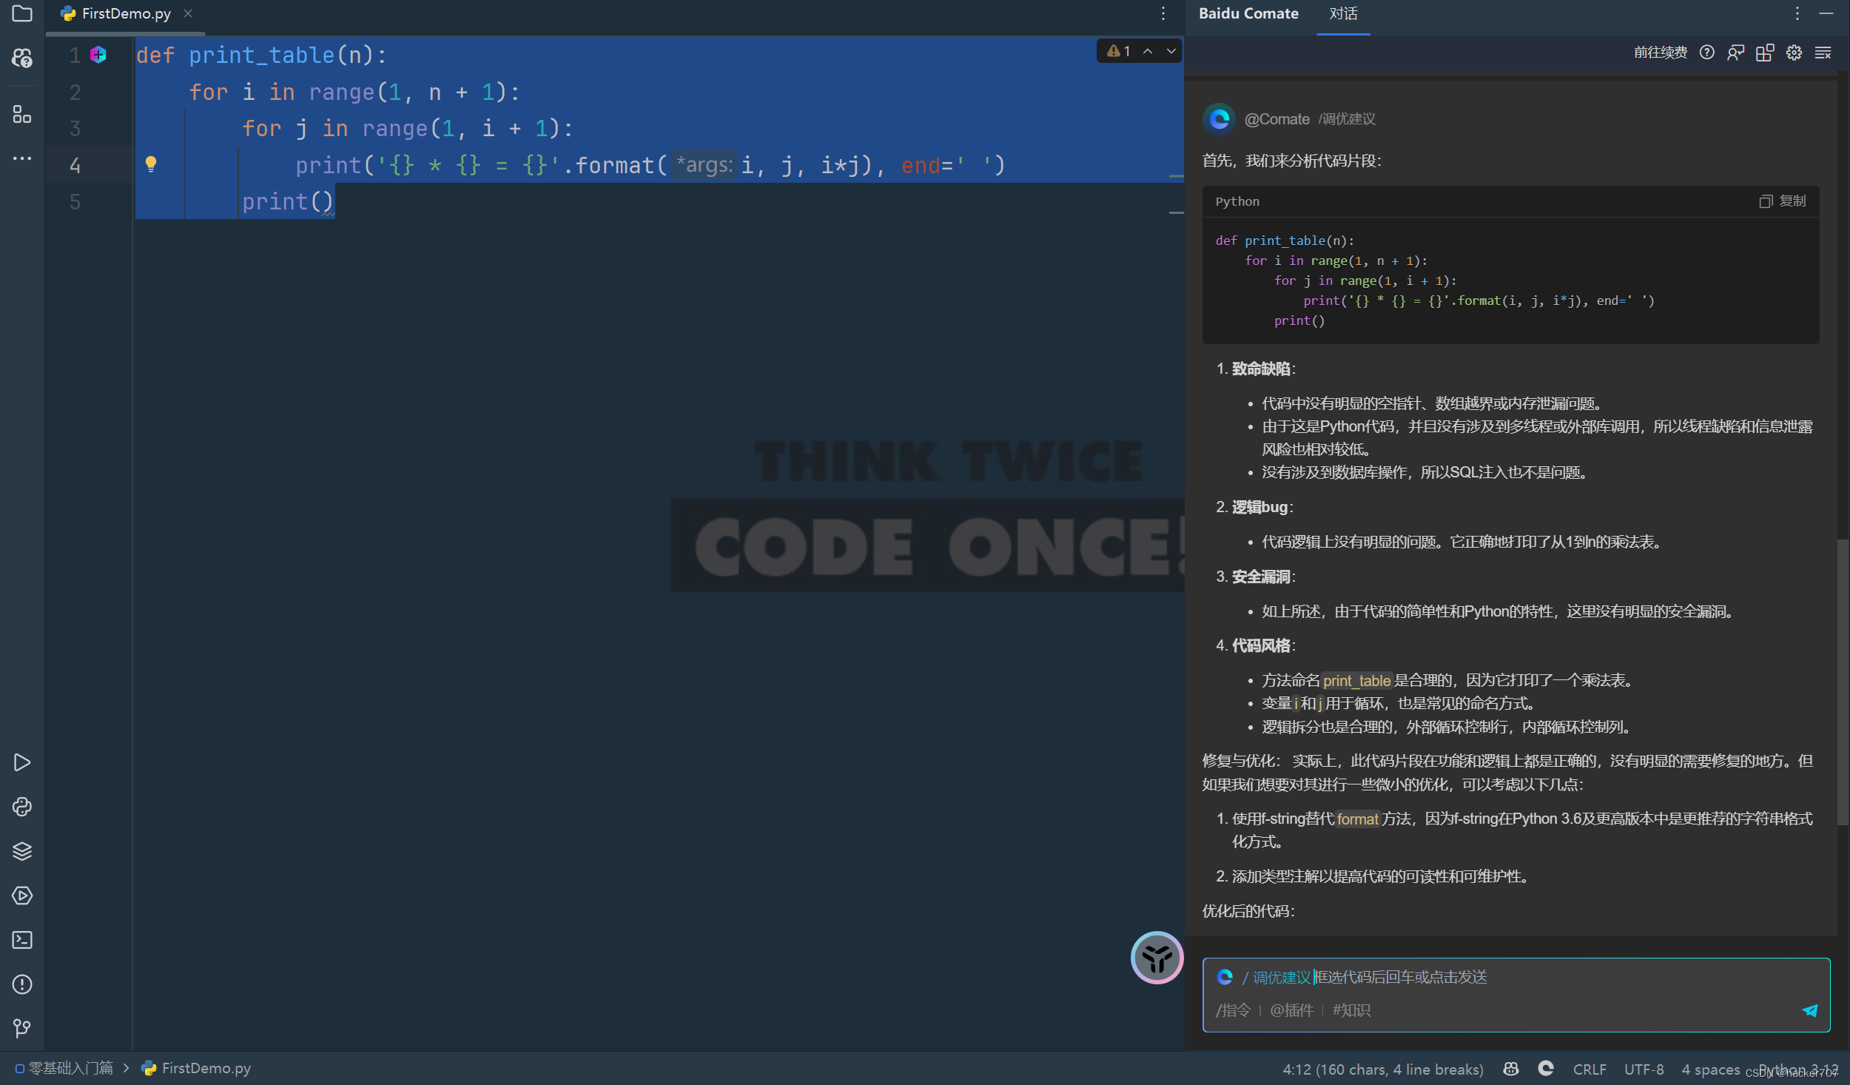Change line separator CRLF setting
The image size is (1850, 1085).
1590,1069
